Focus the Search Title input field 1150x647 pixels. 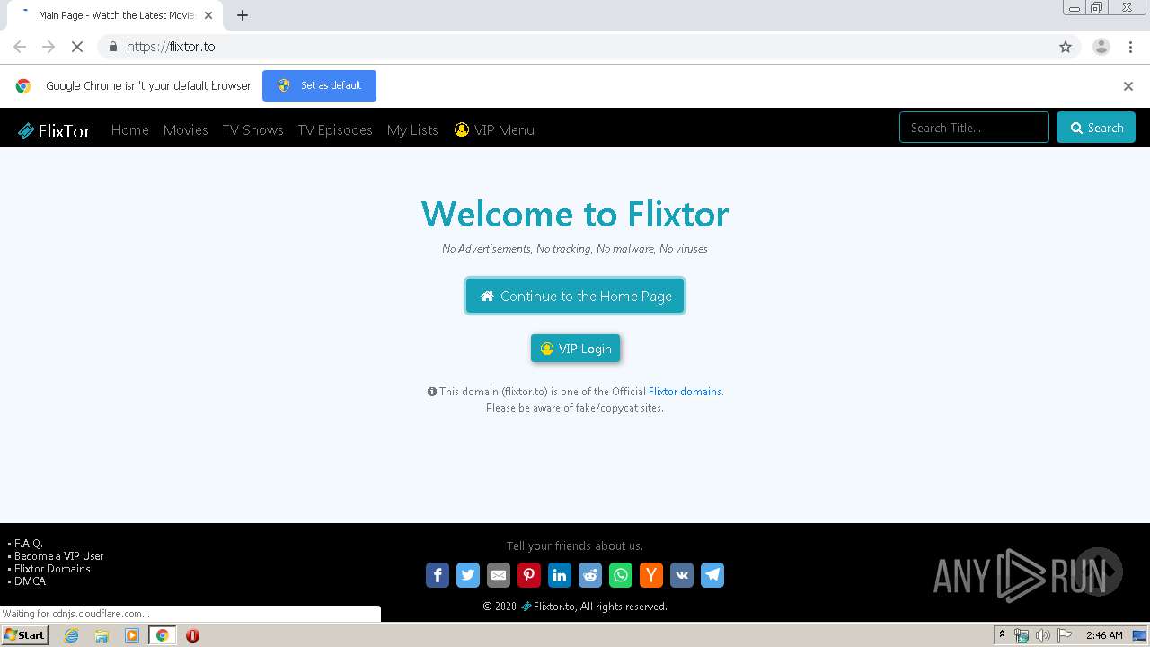click(974, 128)
